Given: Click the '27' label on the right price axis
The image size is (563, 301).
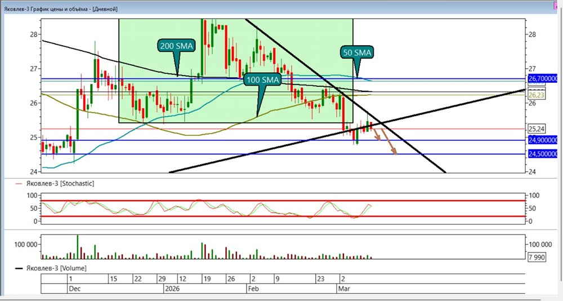Looking at the screenshot, I should pos(533,69).
